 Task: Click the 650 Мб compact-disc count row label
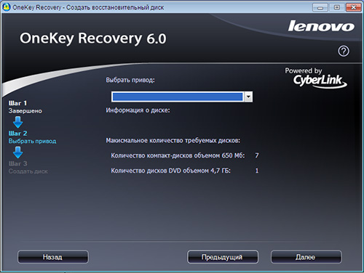click(178, 155)
